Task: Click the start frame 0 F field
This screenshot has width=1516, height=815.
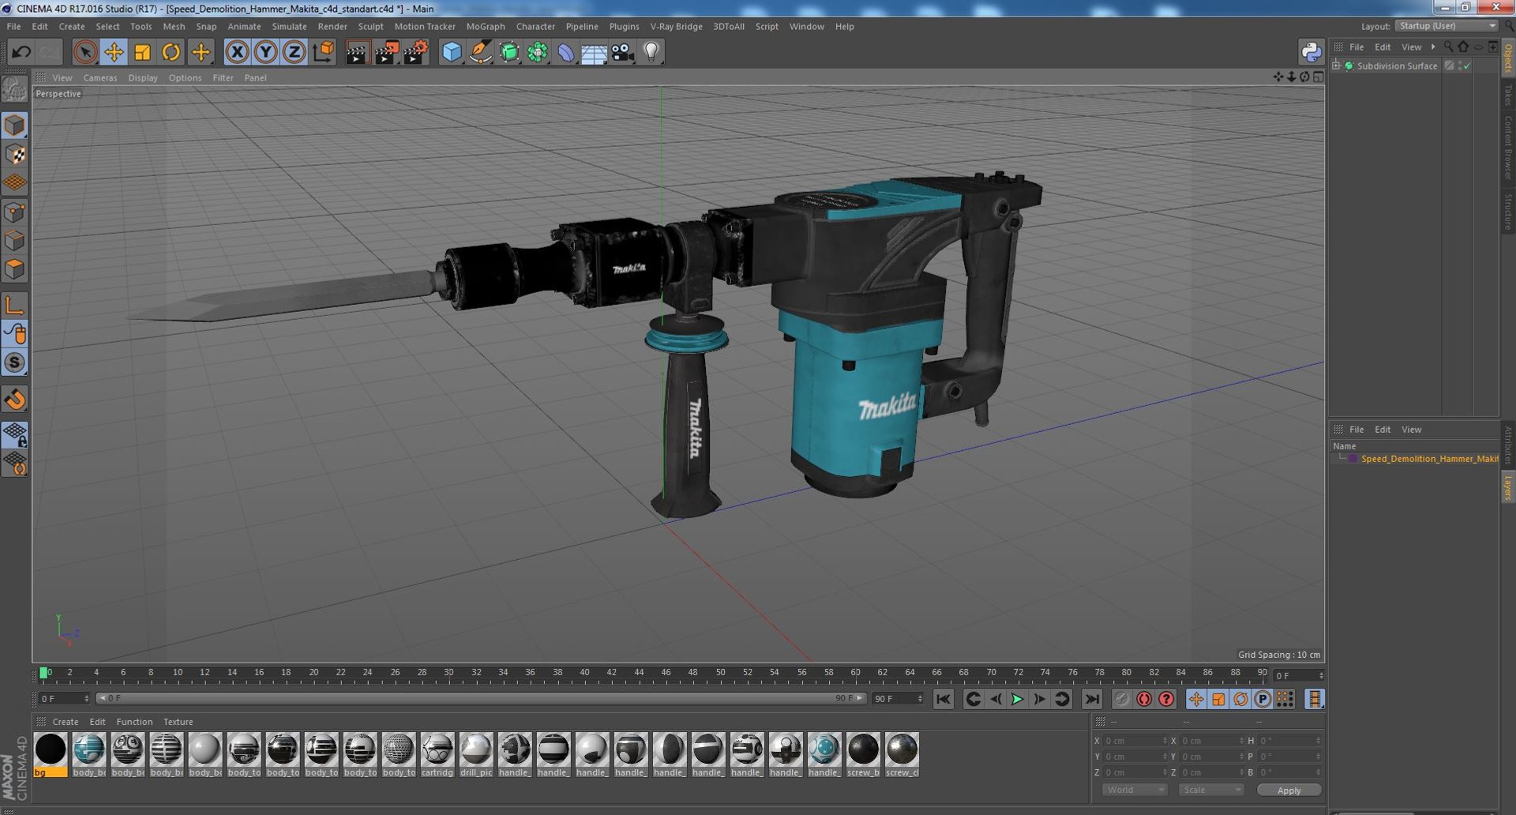Action: pyautogui.click(x=65, y=699)
